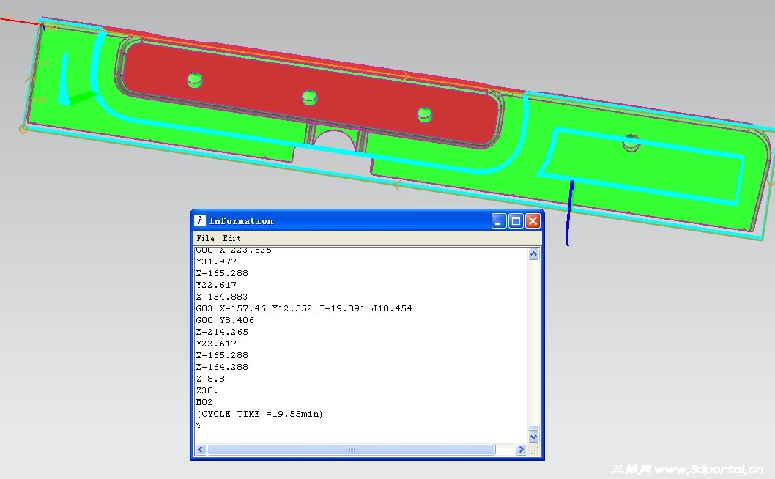Close the Information window
The height and width of the screenshot is (479, 775).
pos(533,221)
